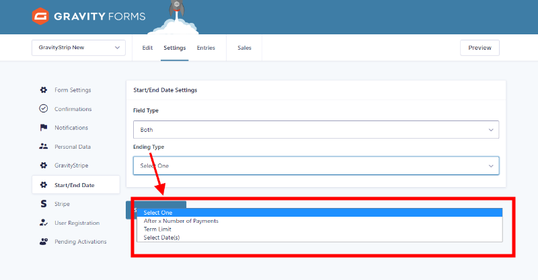The height and width of the screenshot is (280, 538).
Task: Open the Field Type dropdown showing Both
Action: click(316, 129)
